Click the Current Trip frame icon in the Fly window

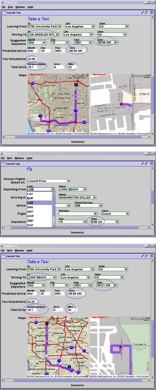(x=4, y=164)
